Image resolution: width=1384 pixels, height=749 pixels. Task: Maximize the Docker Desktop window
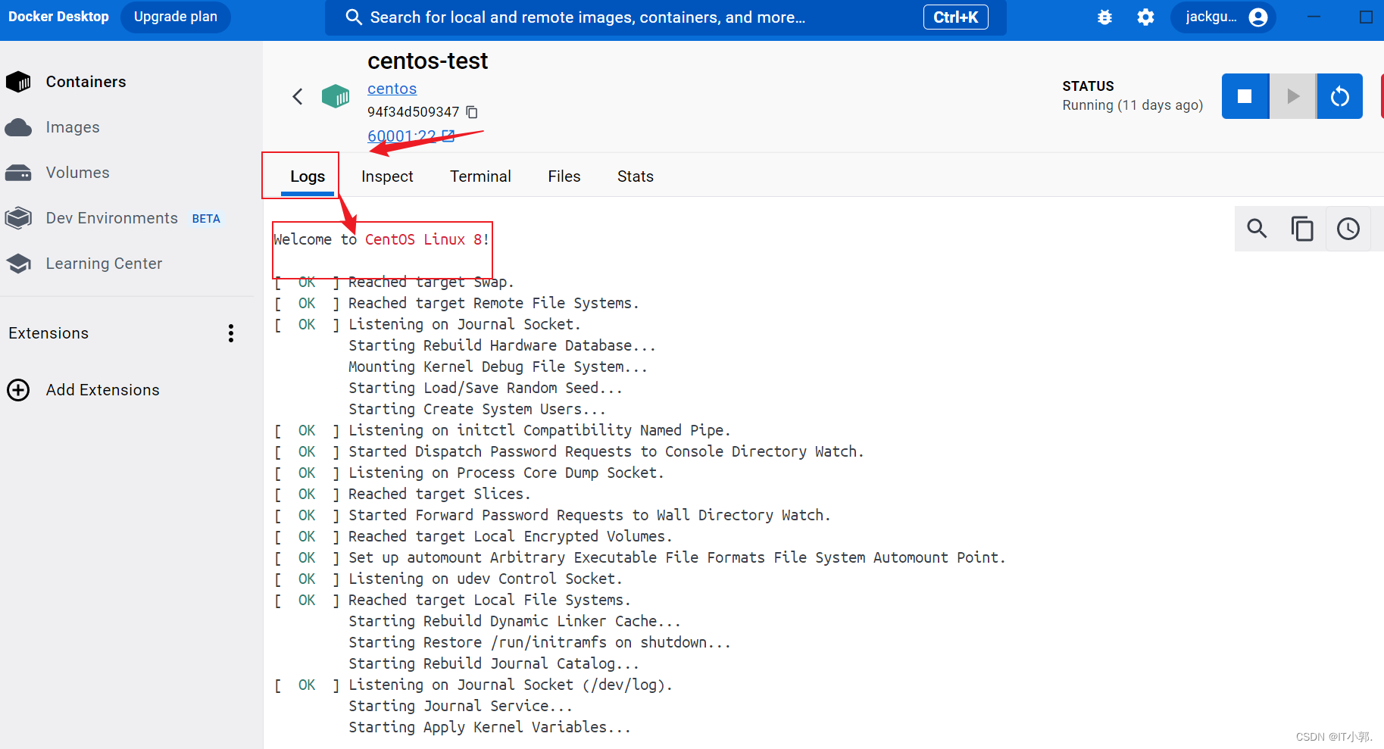coord(1366,17)
